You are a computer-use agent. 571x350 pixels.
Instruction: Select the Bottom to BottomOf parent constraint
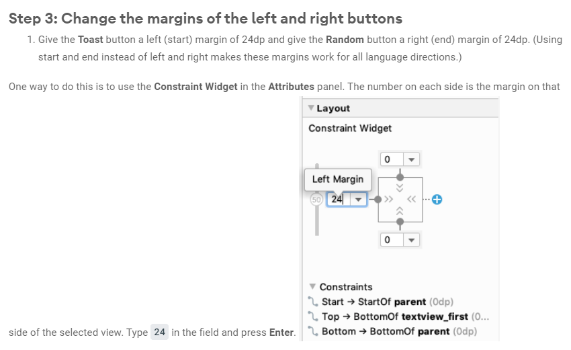pyautogui.click(x=392, y=331)
